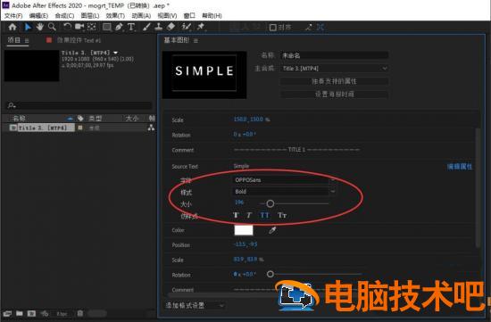Open the Effect menu
Image resolution: width=491 pixels, height=322 pixels.
click(x=115, y=16)
